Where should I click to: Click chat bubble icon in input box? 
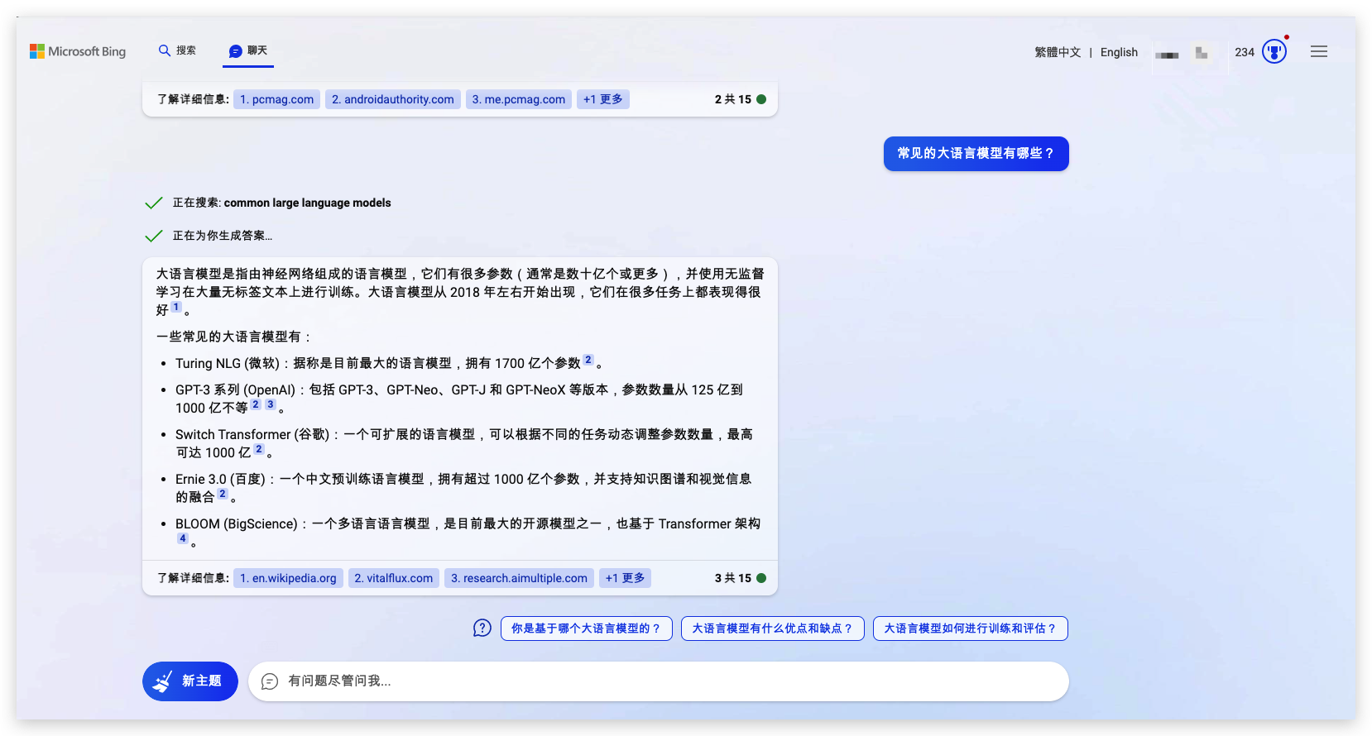tap(270, 681)
